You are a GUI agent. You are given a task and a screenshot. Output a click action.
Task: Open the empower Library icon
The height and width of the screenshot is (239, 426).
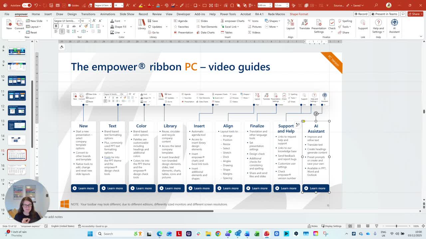coord(142,24)
